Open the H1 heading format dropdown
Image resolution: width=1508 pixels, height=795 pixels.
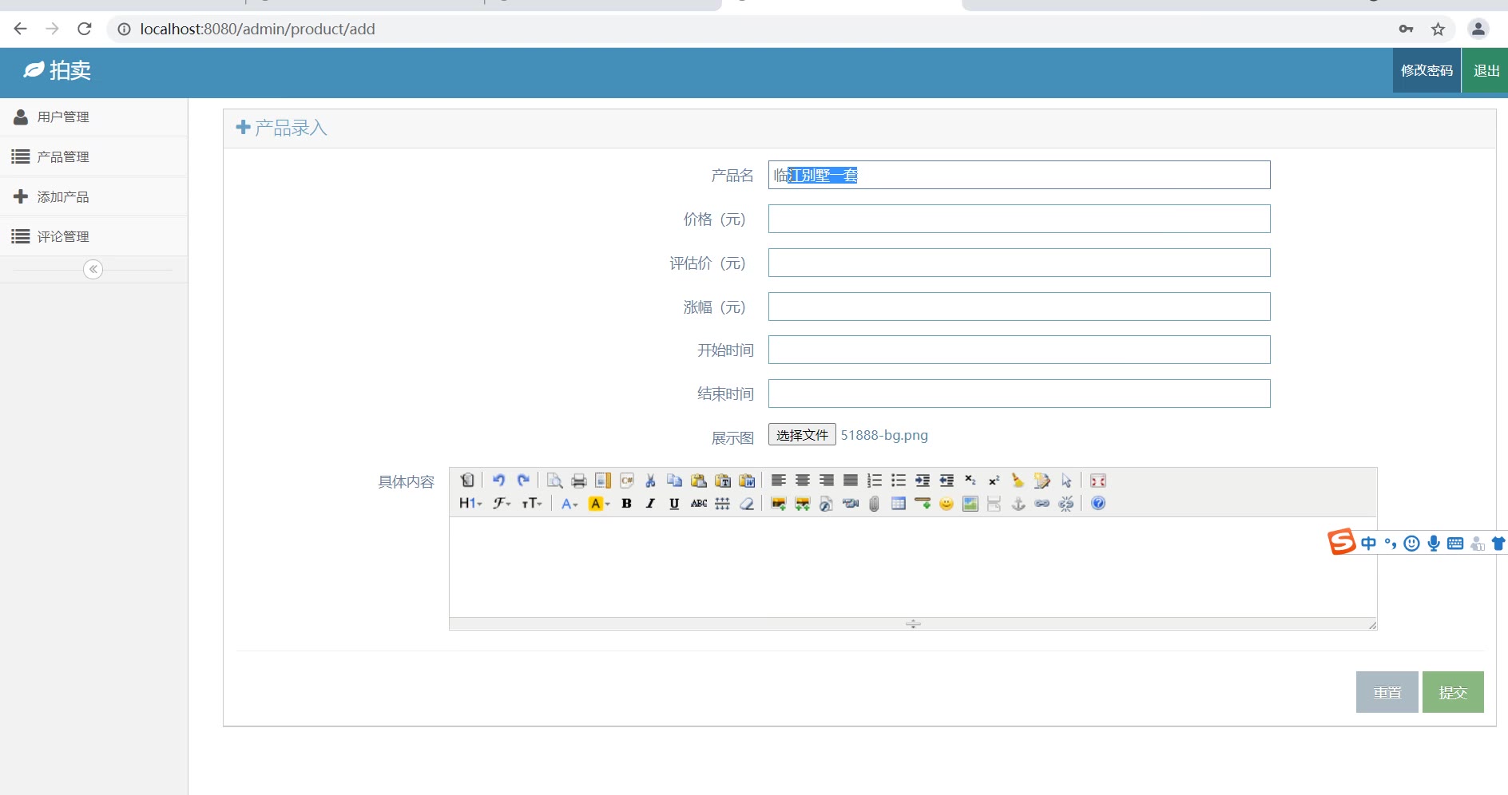pyautogui.click(x=470, y=504)
